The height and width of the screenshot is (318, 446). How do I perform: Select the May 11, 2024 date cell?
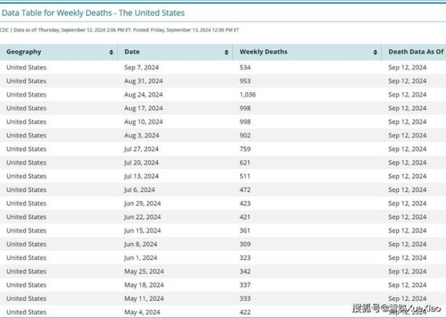point(144,299)
